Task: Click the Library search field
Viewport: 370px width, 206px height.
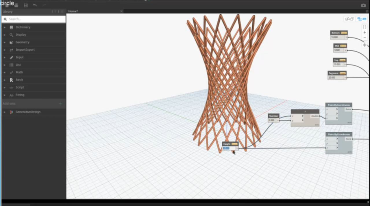Action: pyautogui.click(x=35, y=19)
